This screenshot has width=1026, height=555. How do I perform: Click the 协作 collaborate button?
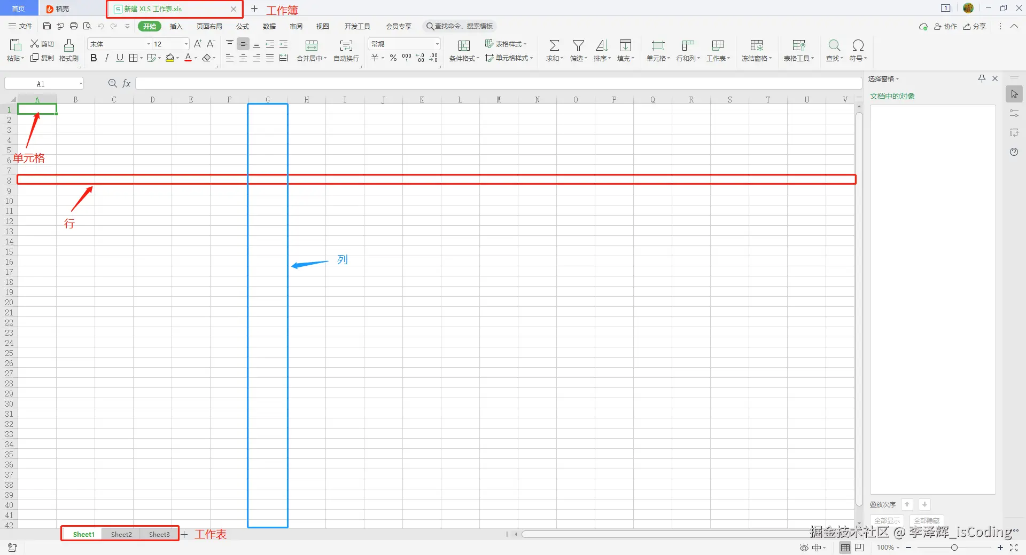(945, 27)
